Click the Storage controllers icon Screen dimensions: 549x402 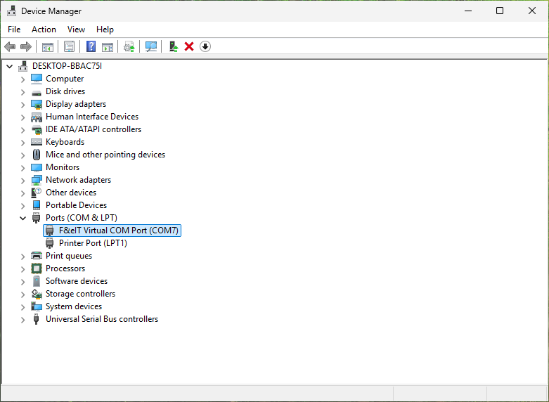click(x=37, y=294)
